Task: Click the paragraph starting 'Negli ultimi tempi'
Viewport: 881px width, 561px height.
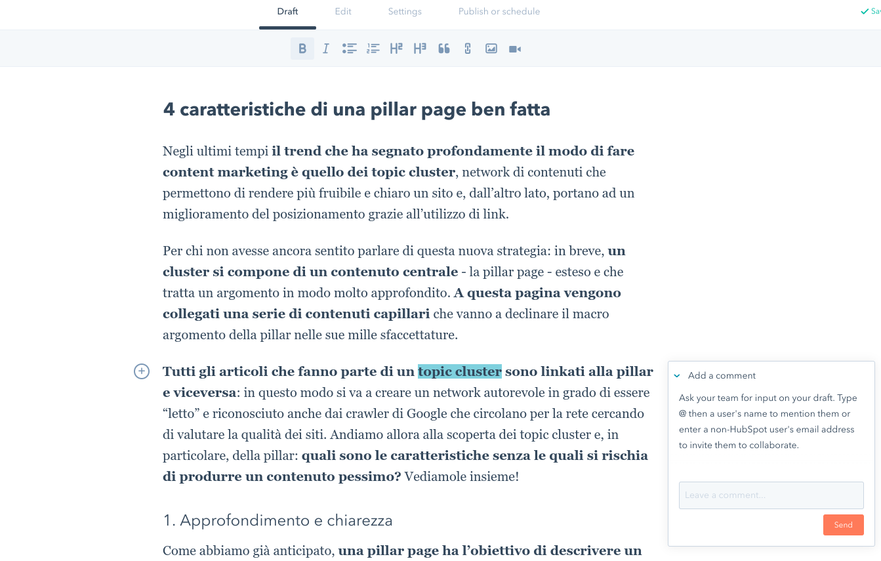Action: coord(399,182)
